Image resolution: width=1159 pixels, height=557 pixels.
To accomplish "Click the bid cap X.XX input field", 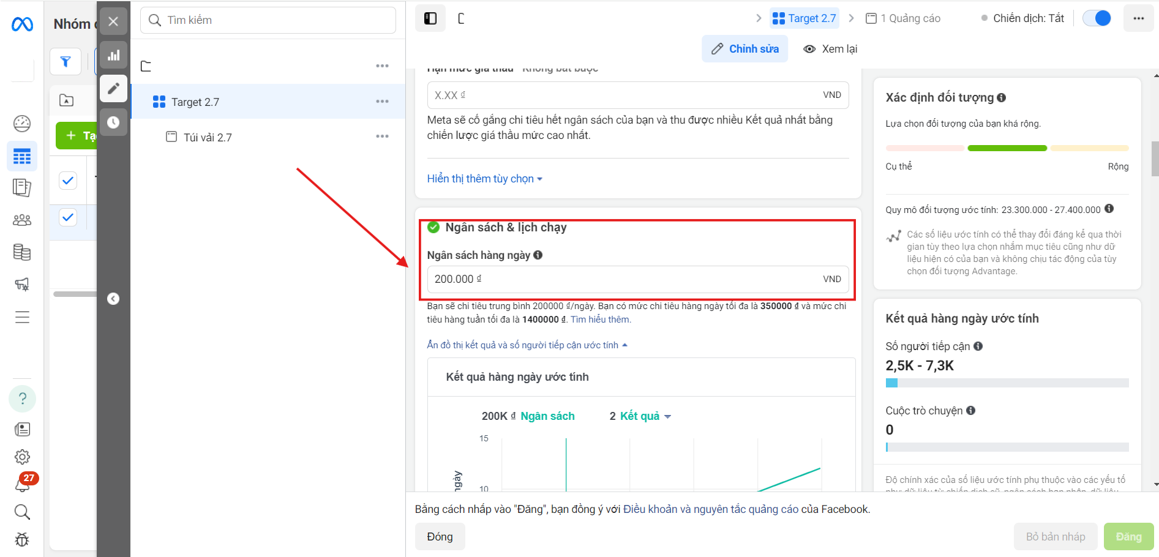I will 638,95.
